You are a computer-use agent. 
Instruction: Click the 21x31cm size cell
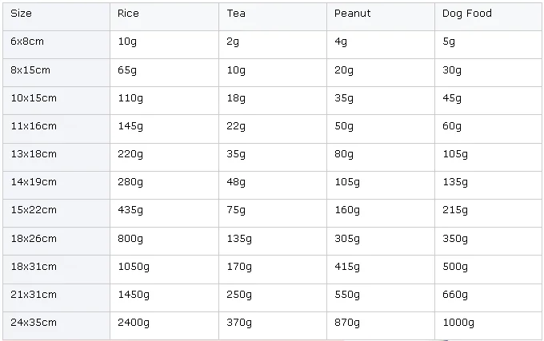coord(34,295)
